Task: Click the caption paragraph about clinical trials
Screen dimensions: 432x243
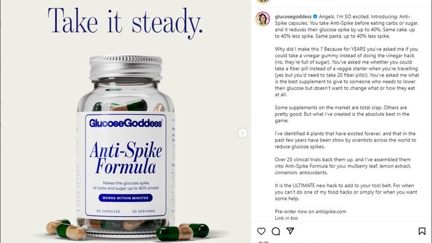Action: click(x=343, y=166)
